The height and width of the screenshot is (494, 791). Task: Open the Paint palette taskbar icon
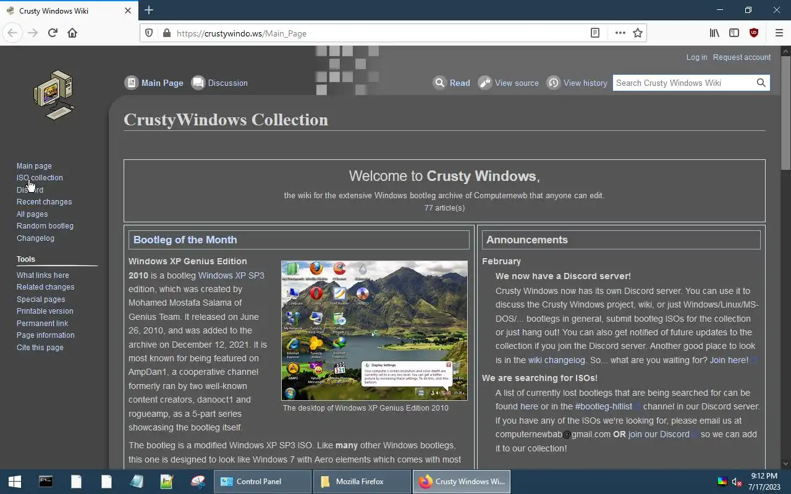pyautogui.click(x=198, y=482)
